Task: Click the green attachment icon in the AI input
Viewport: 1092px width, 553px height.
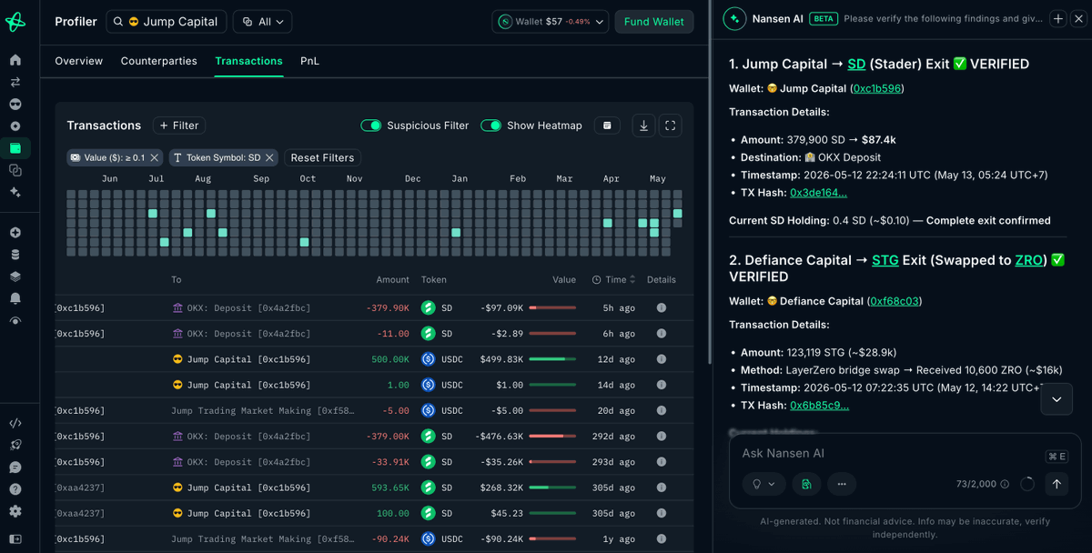Action: 806,484
